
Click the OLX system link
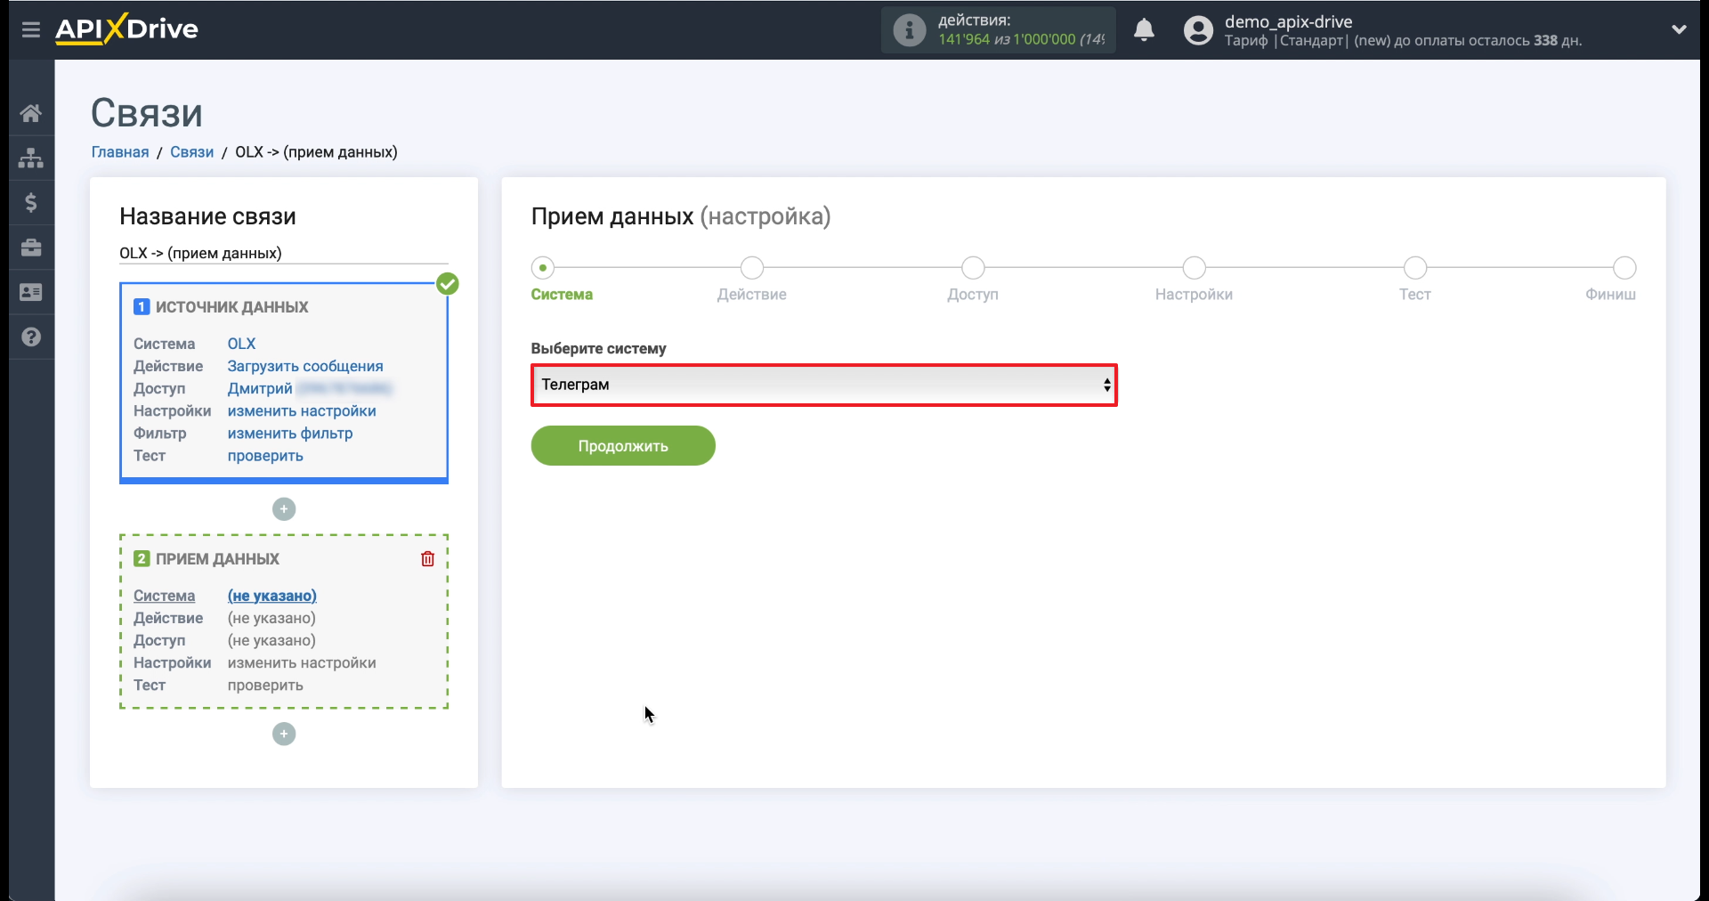pyautogui.click(x=241, y=344)
